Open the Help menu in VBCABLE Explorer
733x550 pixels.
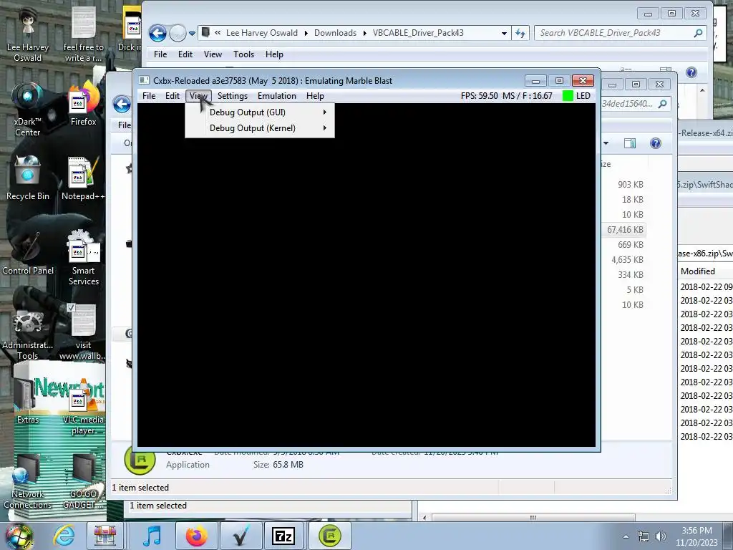coord(274,54)
